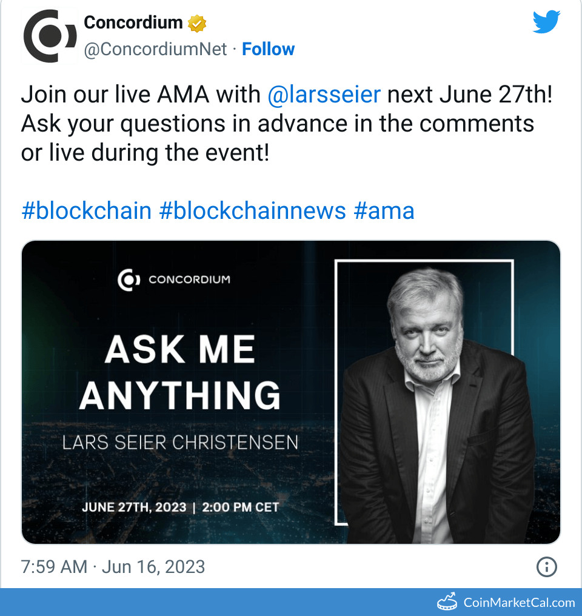Click the ASK ME ANYTHING headline in banner
This screenshot has width=582, height=616.
[x=179, y=372]
